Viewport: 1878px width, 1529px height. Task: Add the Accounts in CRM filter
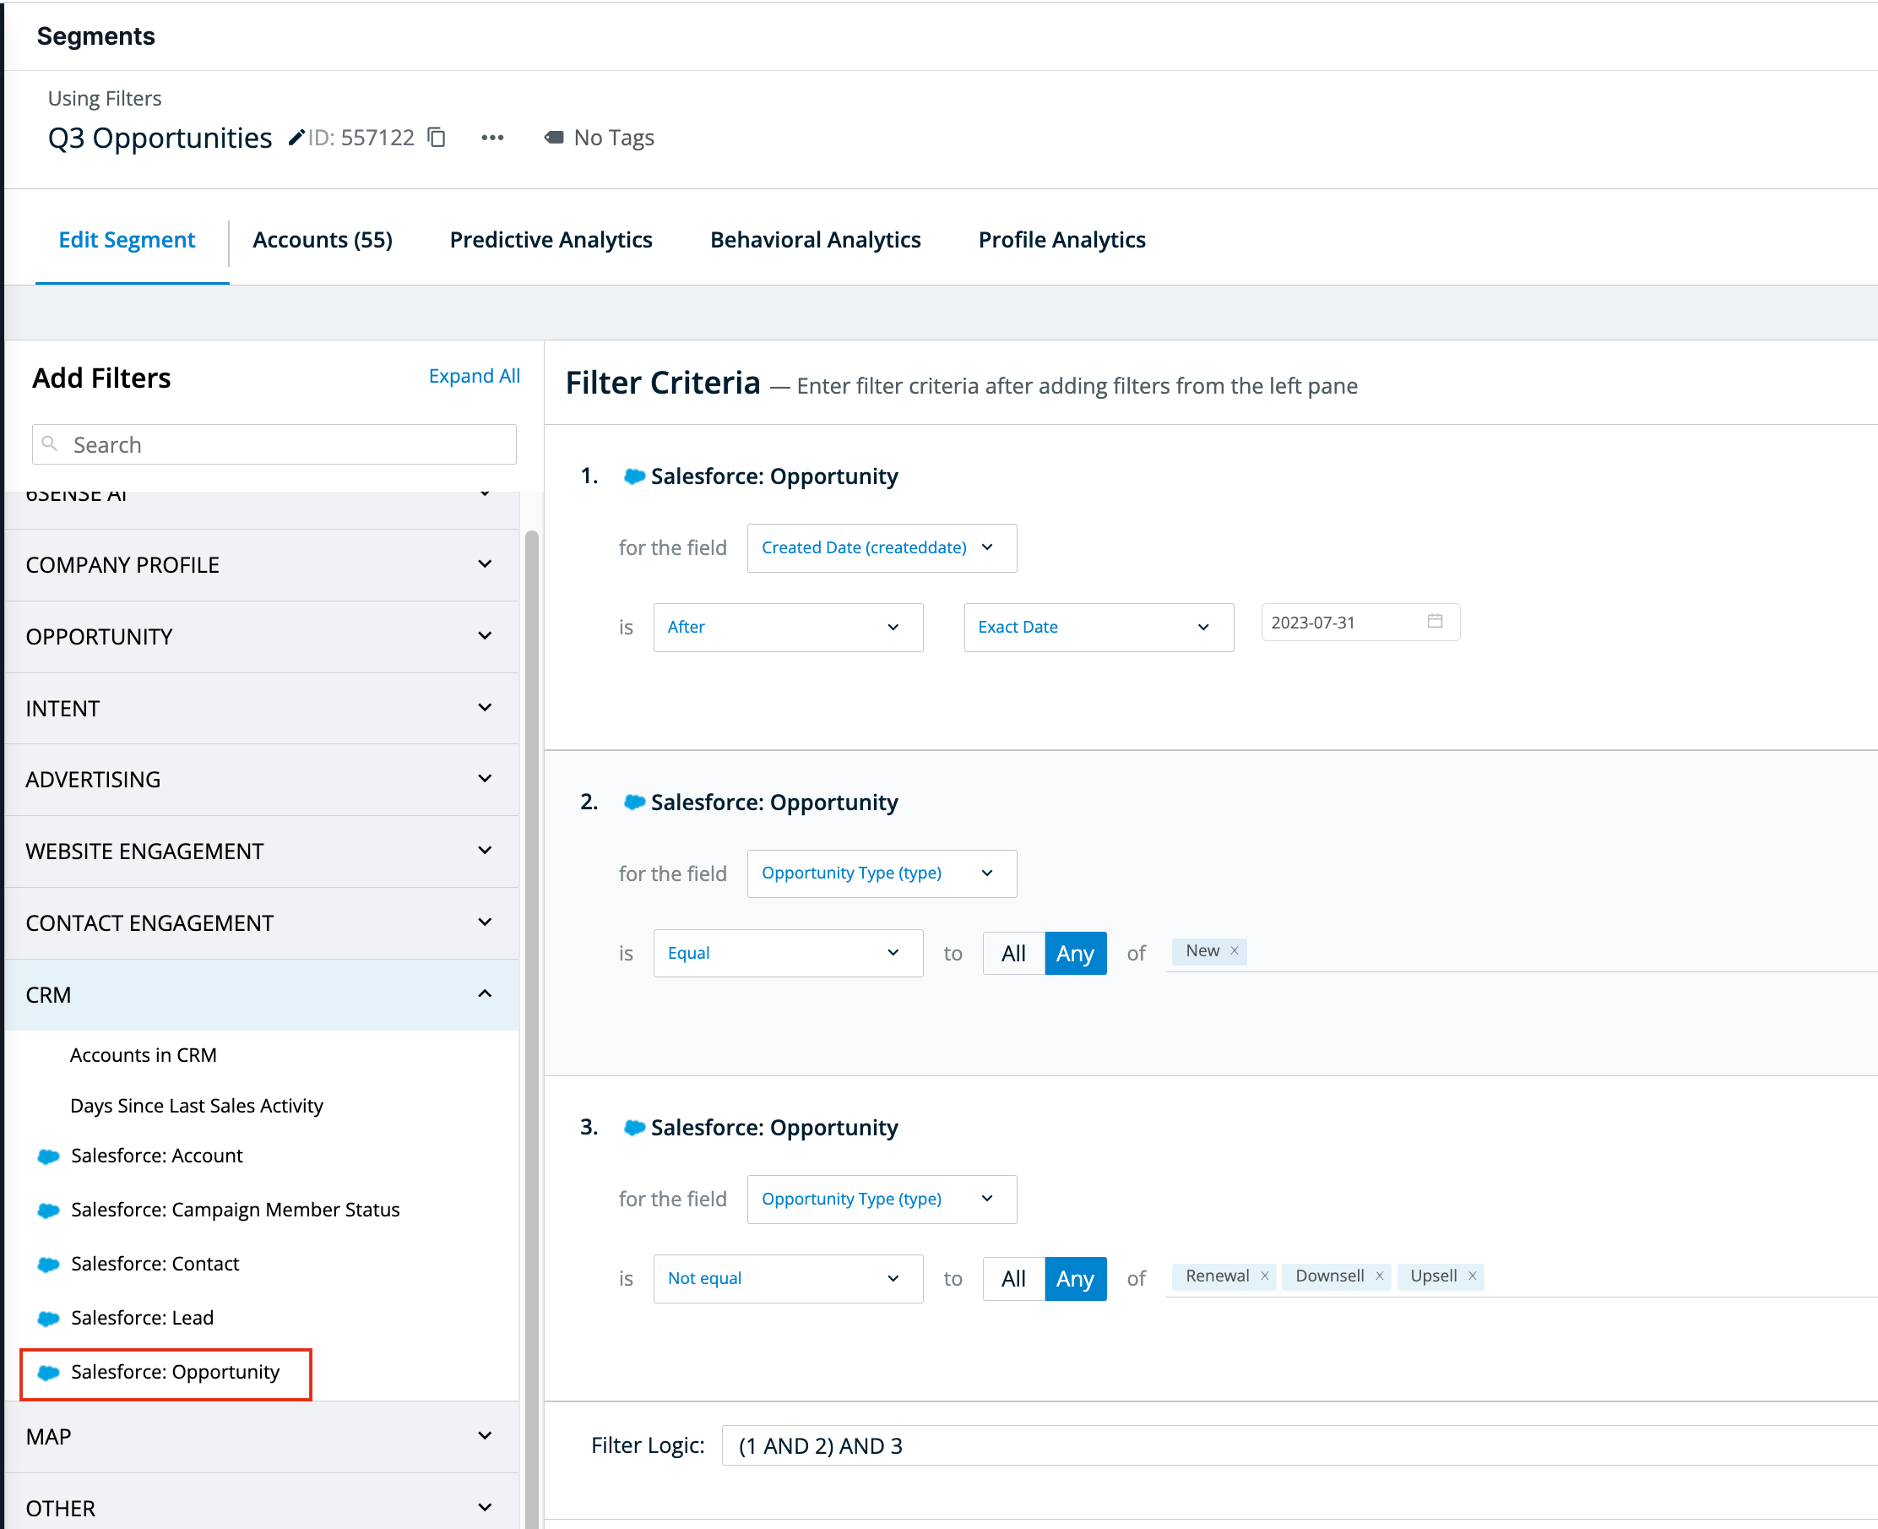click(x=143, y=1054)
